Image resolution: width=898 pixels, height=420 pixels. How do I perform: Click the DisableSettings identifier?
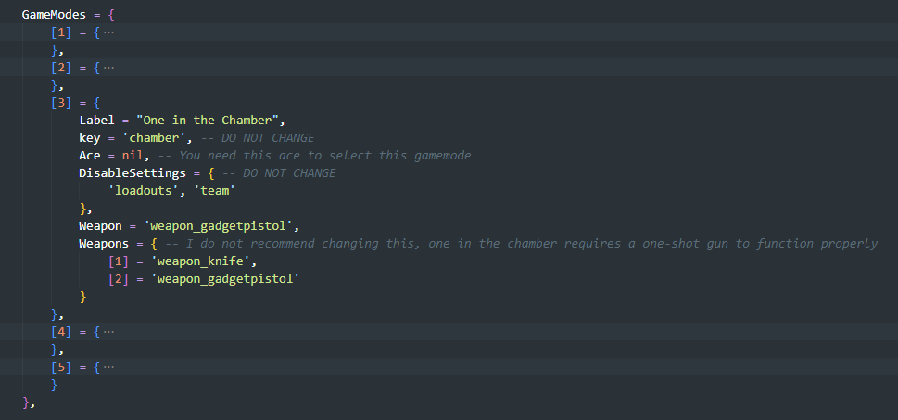(133, 173)
